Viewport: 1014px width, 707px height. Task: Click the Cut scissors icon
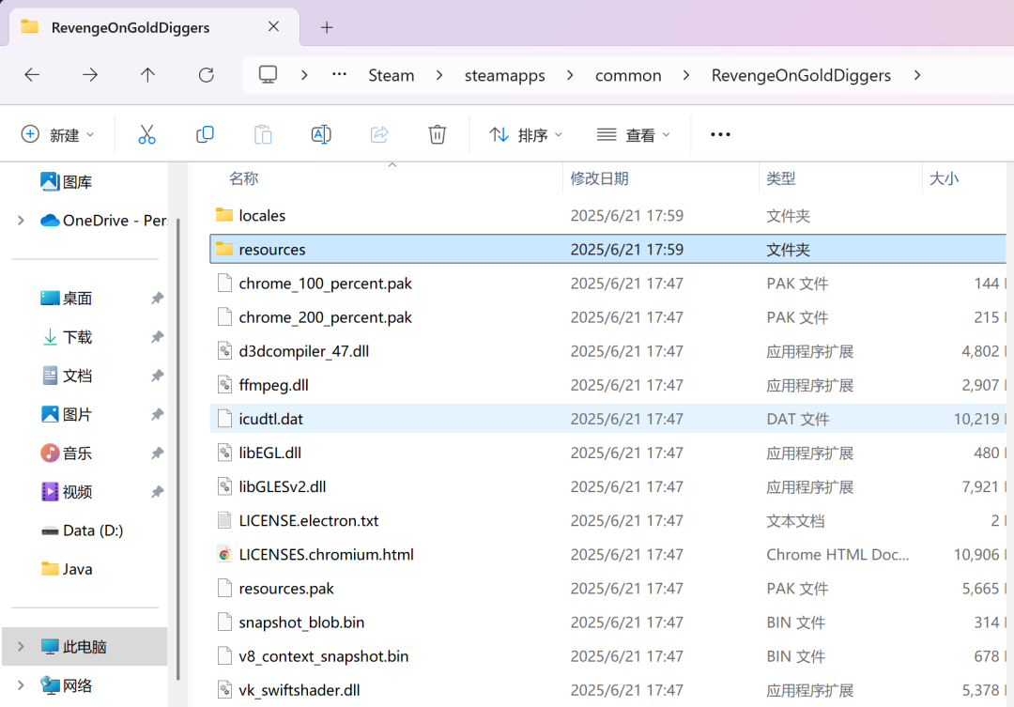tap(146, 134)
